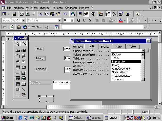The height and width of the screenshot is (121, 162).
Task: Click the Field List icon
Action: pyautogui.click(x=80, y=14)
